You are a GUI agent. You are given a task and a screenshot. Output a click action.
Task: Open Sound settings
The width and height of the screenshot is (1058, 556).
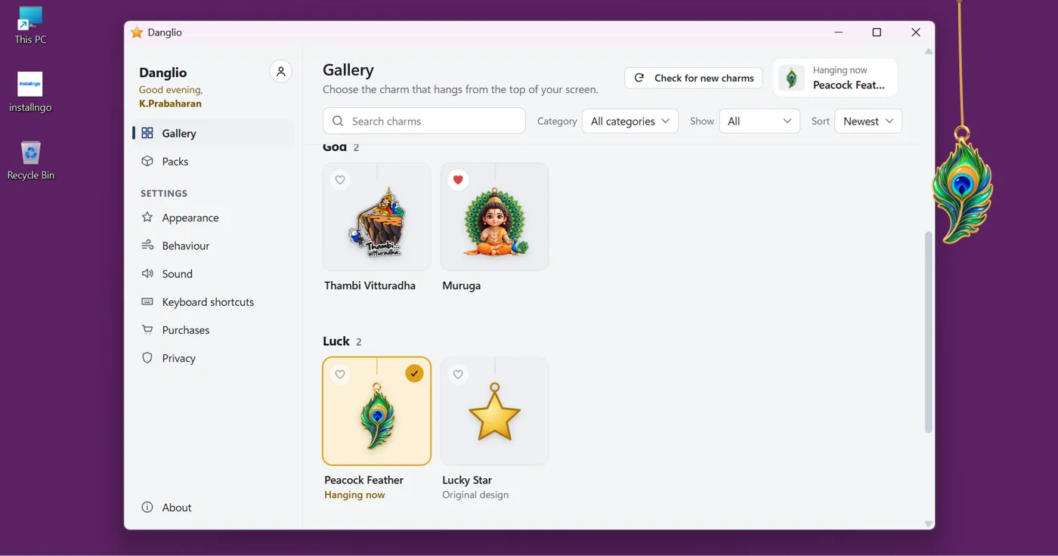pos(213,273)
